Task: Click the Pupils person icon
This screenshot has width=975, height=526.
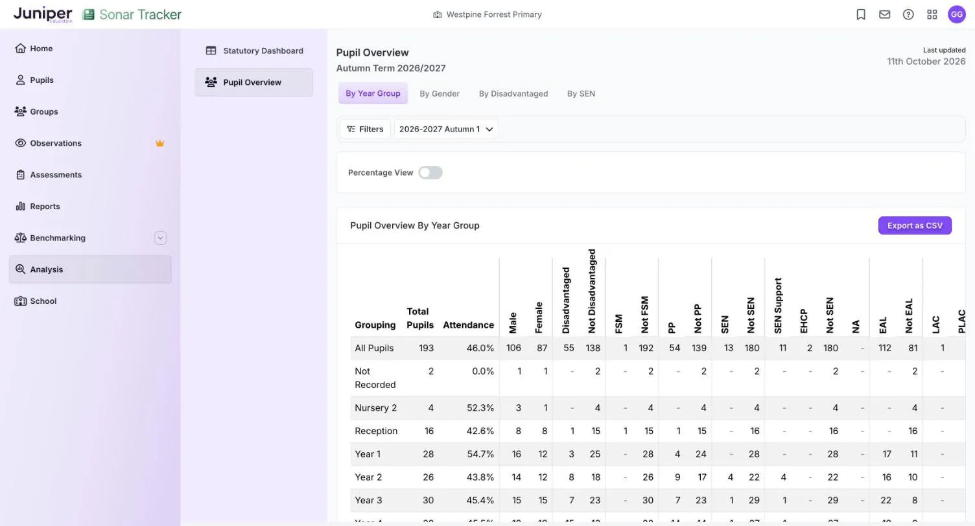Action: click(20, 80)
